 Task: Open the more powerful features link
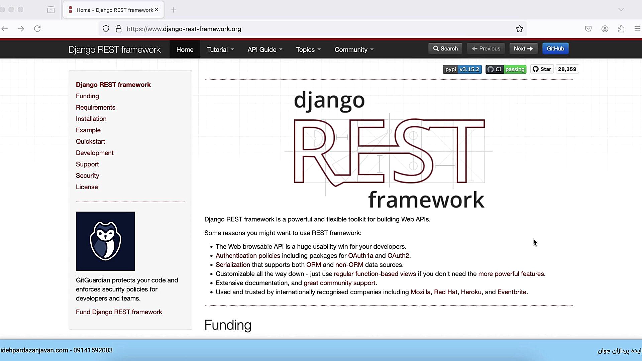point(511,274)
